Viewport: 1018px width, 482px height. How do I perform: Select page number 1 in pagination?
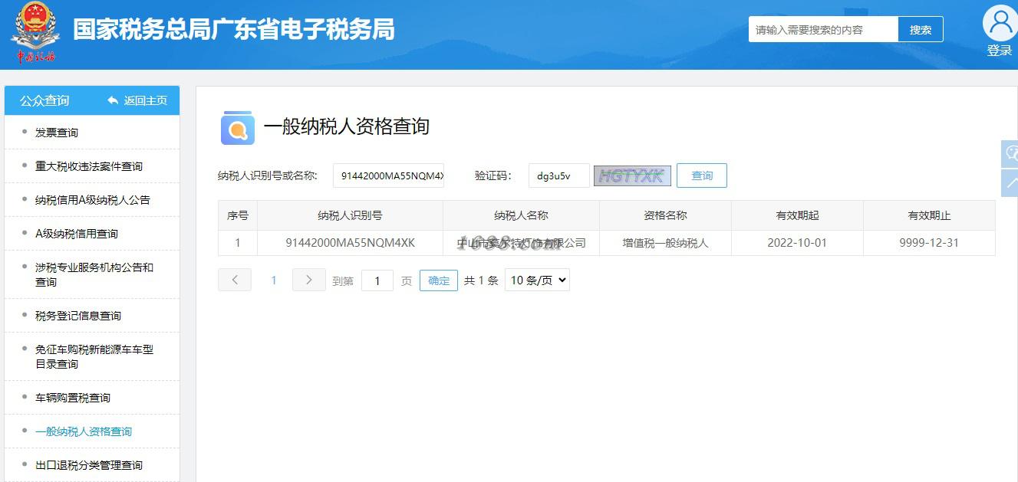point(273,280)
